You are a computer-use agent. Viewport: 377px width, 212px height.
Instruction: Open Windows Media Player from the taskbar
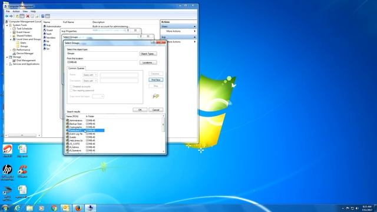(42, 208)
